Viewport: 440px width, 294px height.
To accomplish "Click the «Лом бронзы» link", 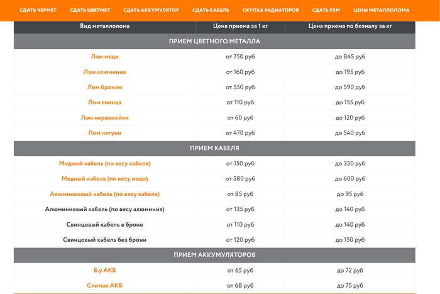I will (104, 87).
